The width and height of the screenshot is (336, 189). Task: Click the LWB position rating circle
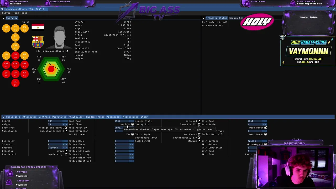point(6,65)
